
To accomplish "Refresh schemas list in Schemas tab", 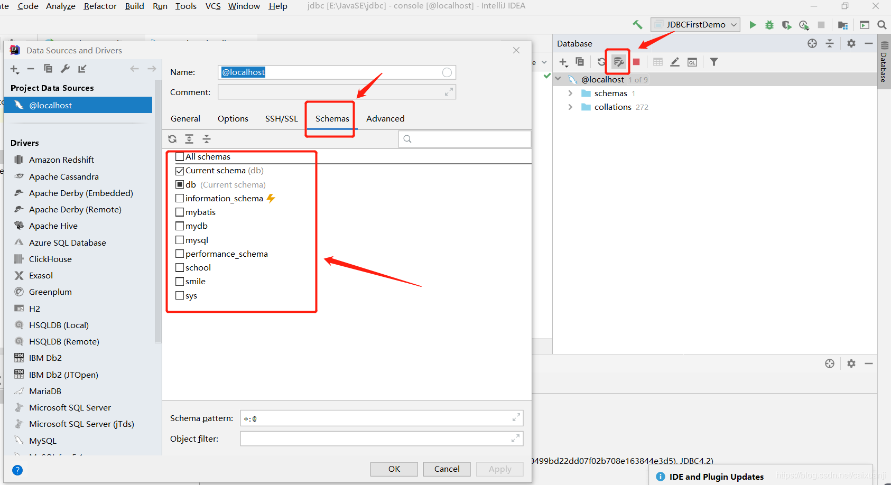I will 172,139.
